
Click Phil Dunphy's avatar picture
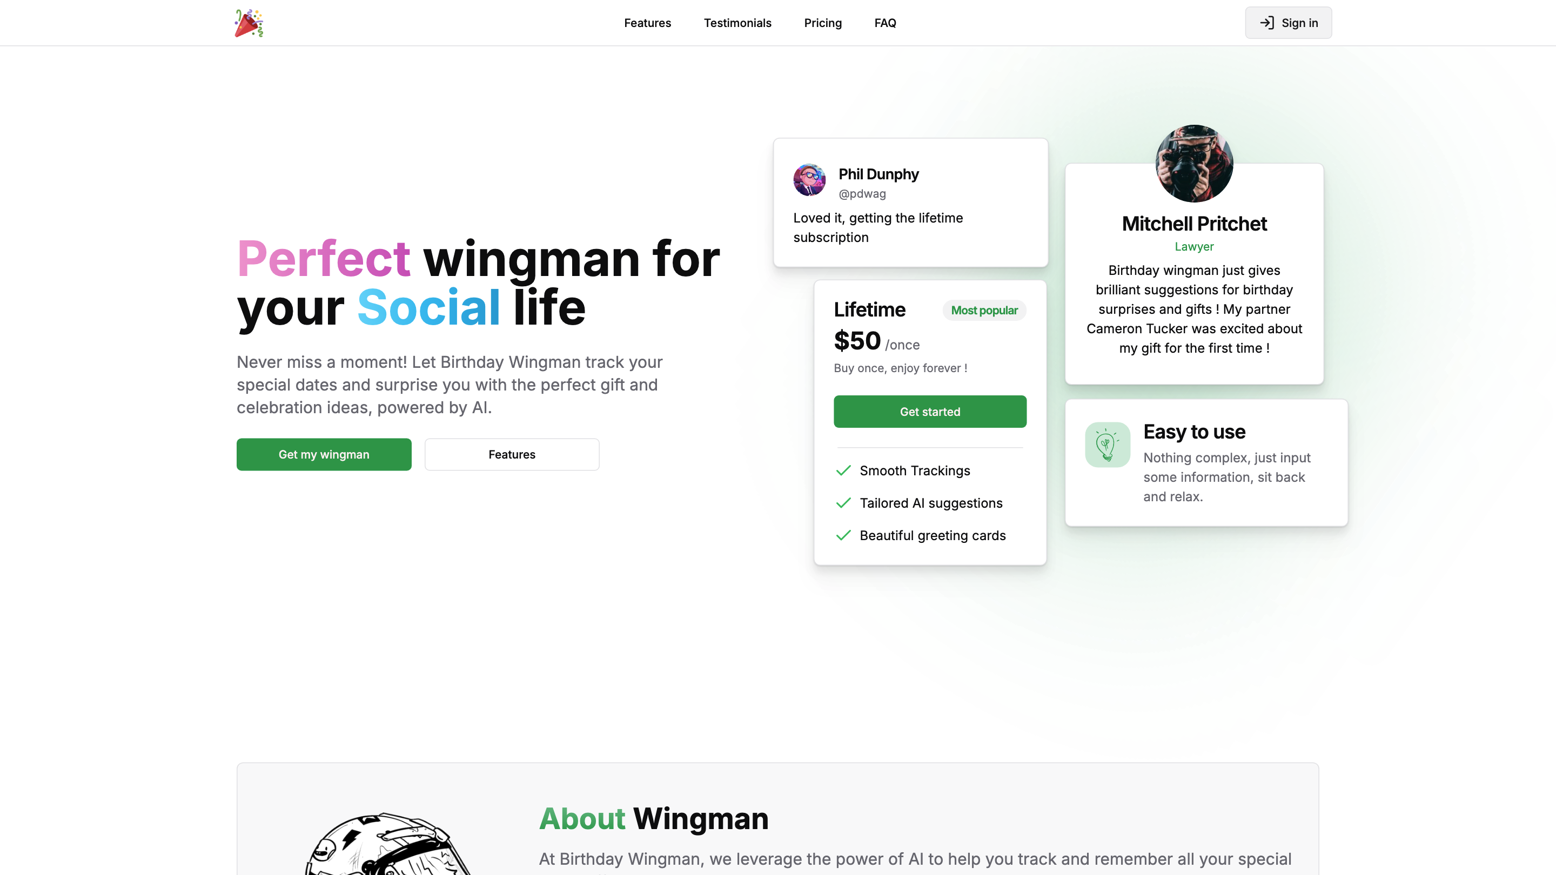tap(809, 180)
